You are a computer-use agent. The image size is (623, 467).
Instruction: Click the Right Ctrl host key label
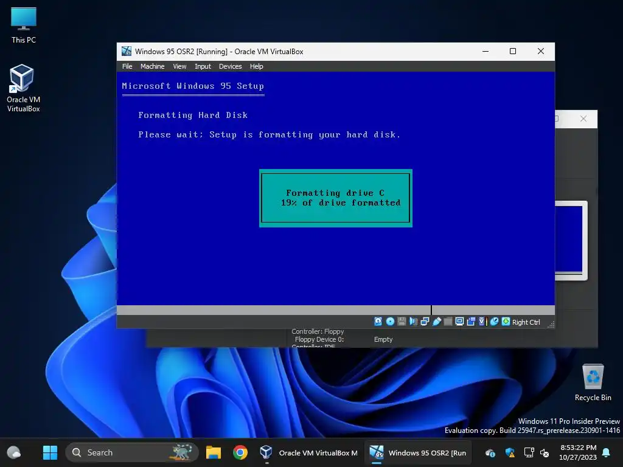click(x=526, y=322)
